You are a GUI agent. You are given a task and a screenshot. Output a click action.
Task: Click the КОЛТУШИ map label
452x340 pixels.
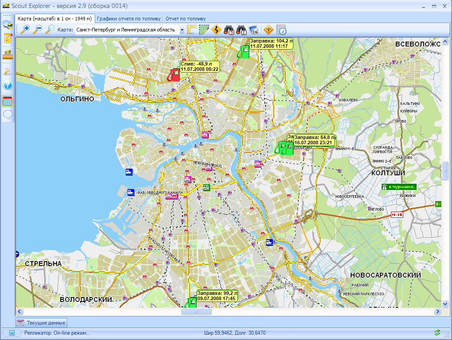(x=388, y=173)
